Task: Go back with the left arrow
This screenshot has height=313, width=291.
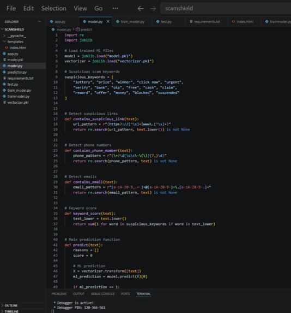Action: coord(141,8)
